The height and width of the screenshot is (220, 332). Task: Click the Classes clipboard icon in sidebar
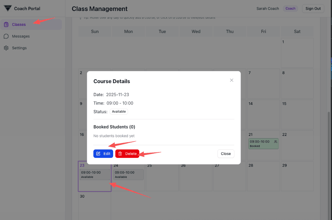coord(6,25)
